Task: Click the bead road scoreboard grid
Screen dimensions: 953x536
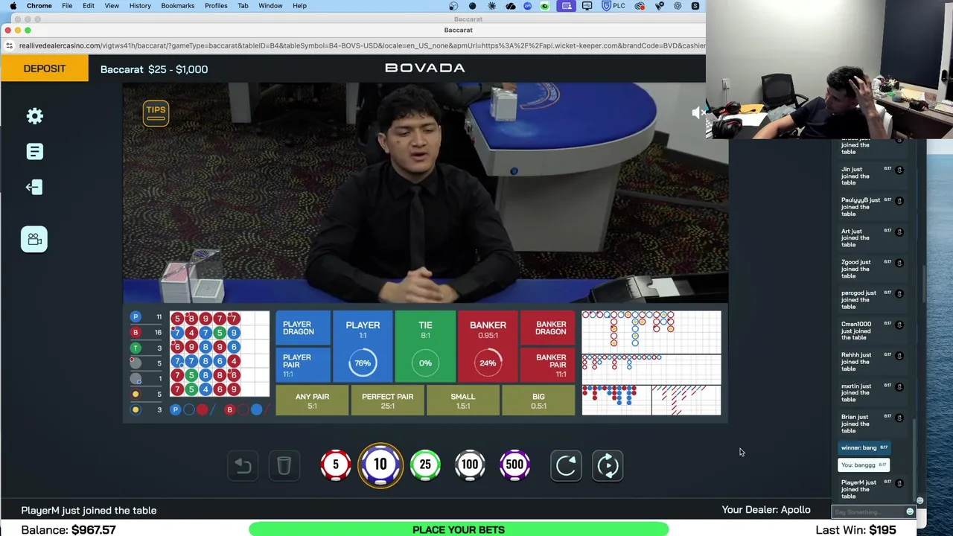Action: 220,354
